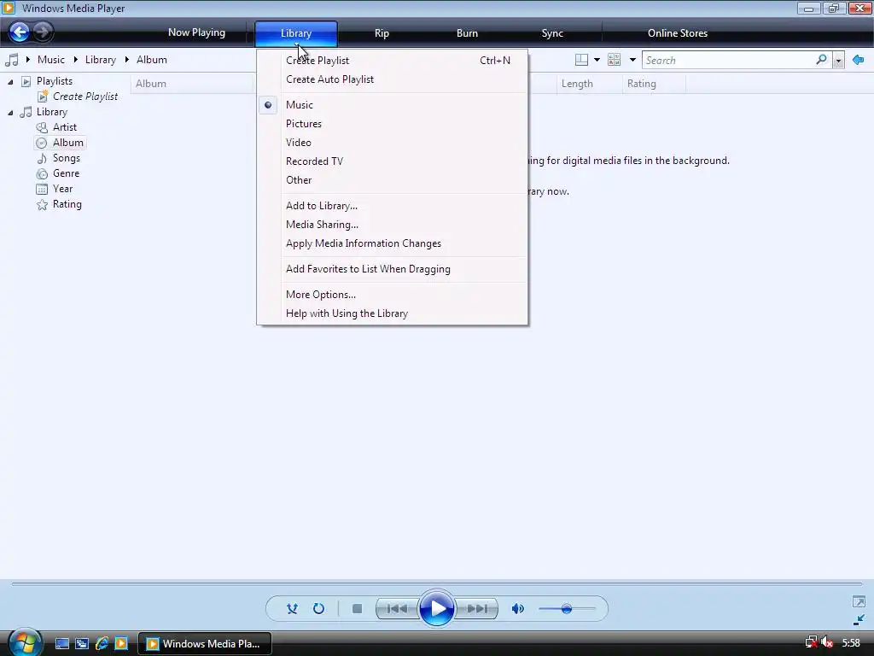The image size is (874, 656).
Task: Open the search box dropdown arrow
Action: tap(838, 61)
